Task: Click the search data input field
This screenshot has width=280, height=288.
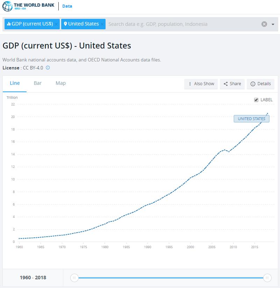Action: pos(182,24)
